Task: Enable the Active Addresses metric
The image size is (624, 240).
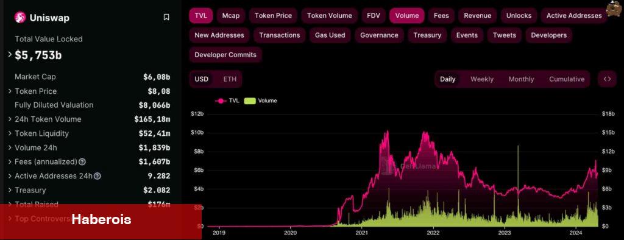Action: [x=574, y=15]
